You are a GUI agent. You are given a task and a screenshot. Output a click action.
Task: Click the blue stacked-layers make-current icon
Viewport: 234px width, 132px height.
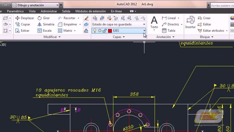pos(102,18)
